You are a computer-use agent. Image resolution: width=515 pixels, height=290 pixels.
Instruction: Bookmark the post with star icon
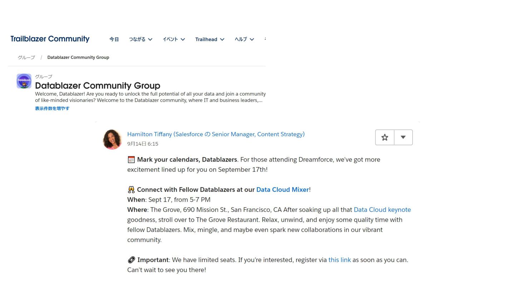[x=385, y=137]
